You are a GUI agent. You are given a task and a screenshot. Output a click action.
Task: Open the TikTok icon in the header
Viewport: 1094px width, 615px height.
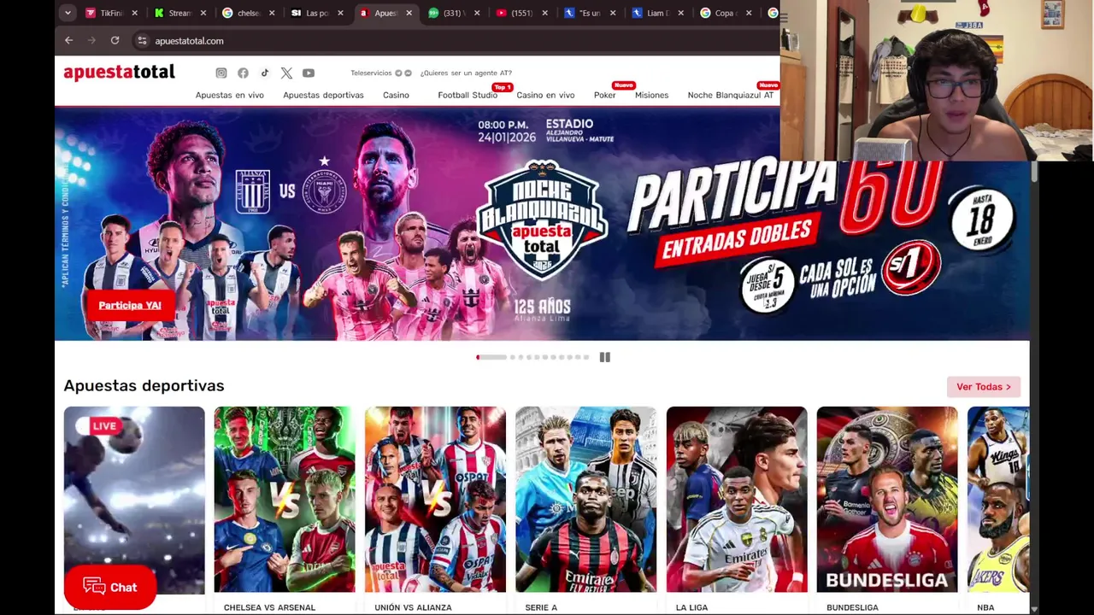coord(265,73)
